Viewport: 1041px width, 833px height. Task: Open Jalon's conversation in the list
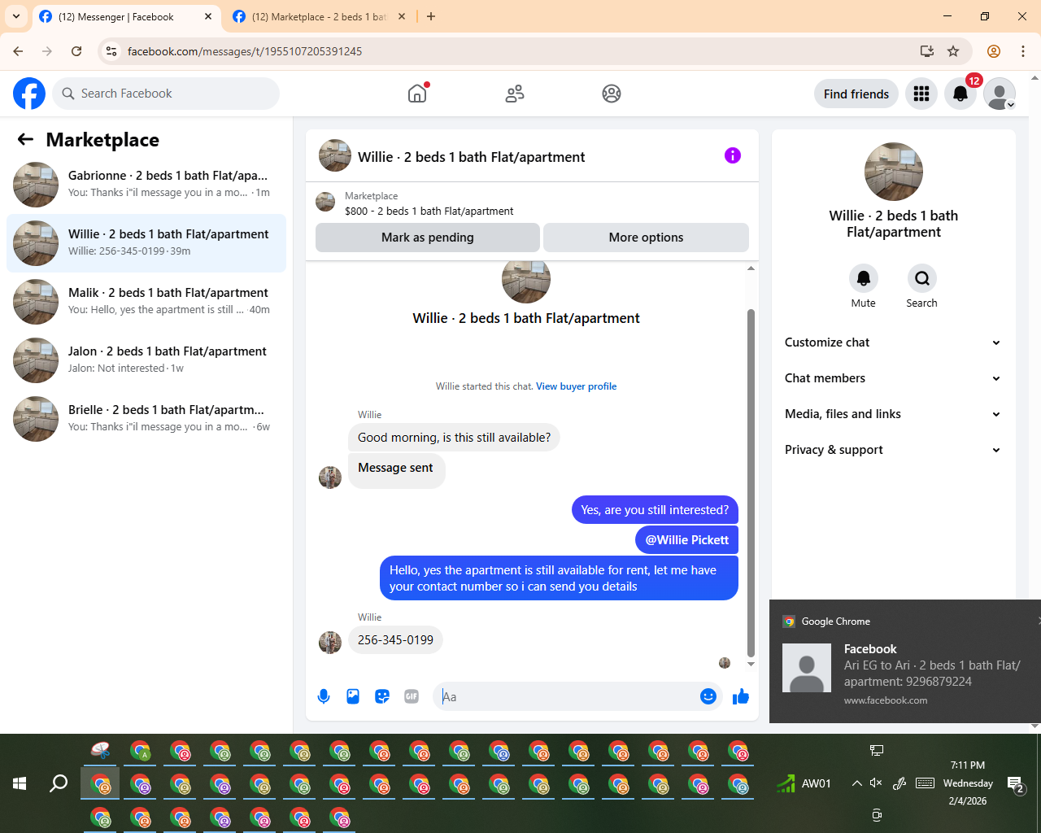146,360
